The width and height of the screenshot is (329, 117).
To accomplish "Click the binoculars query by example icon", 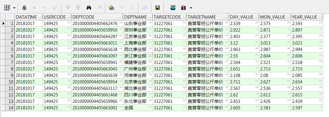I will click(x=89, y=8).
